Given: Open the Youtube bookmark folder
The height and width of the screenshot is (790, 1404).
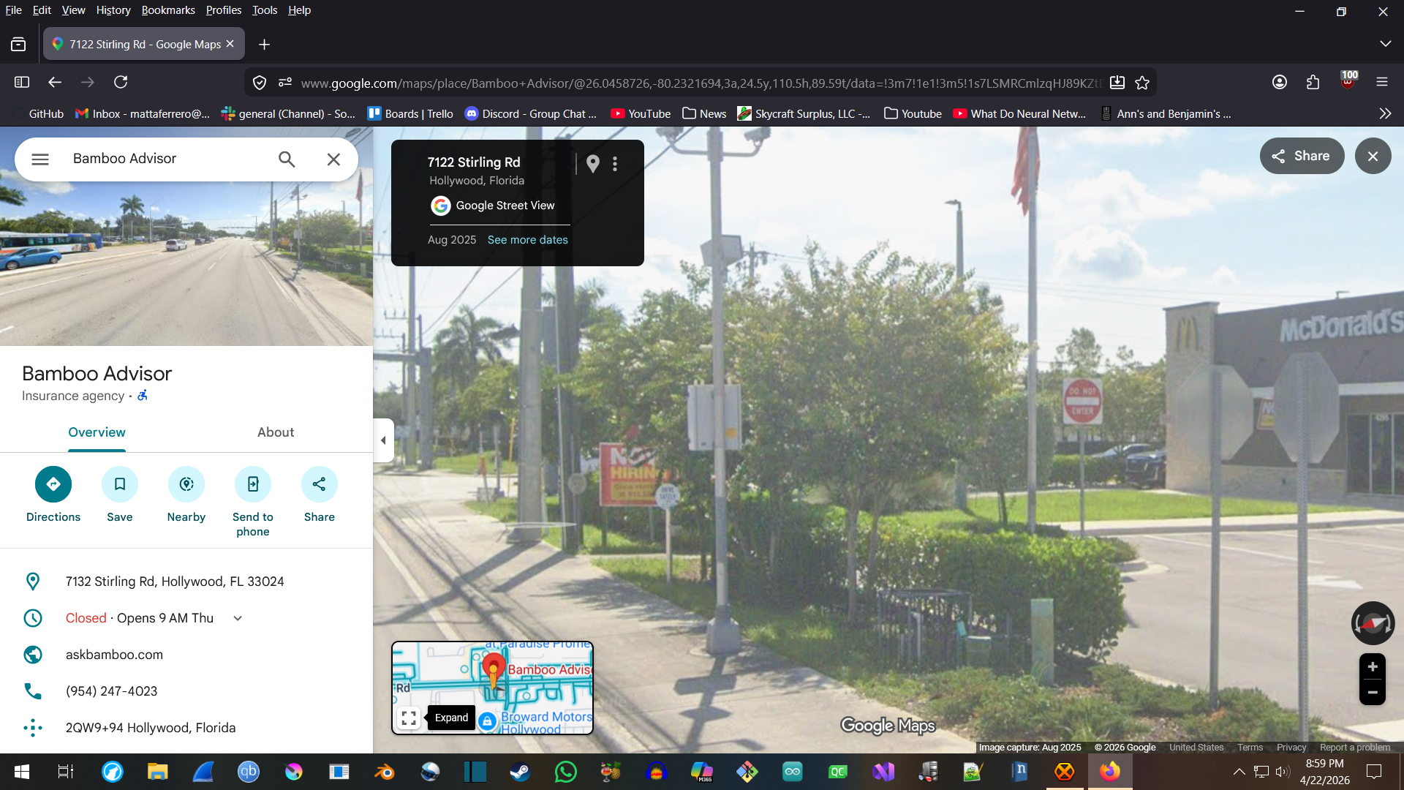Looking at the screenshot, I should click(x=913, y=113).
